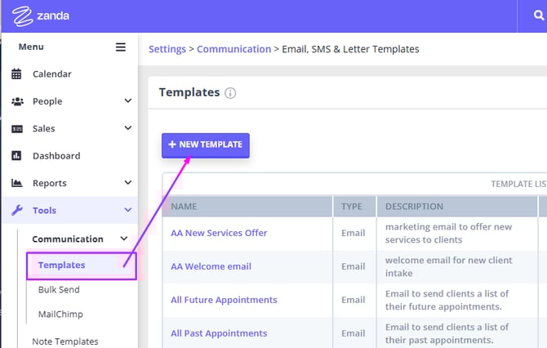The width and height of the screenshot is (547, 348).
Task: Click the Dashboard chart icon
Action: pos(16,156)
